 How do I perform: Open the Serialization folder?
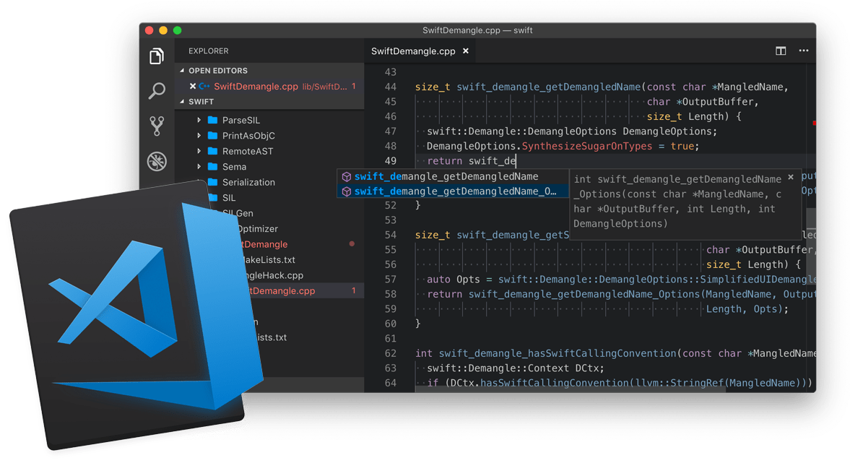click(248, 182)
